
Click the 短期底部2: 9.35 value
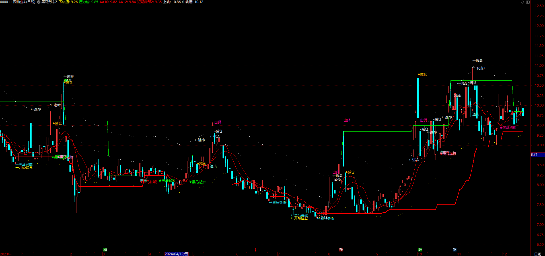[x=149, y=2]
